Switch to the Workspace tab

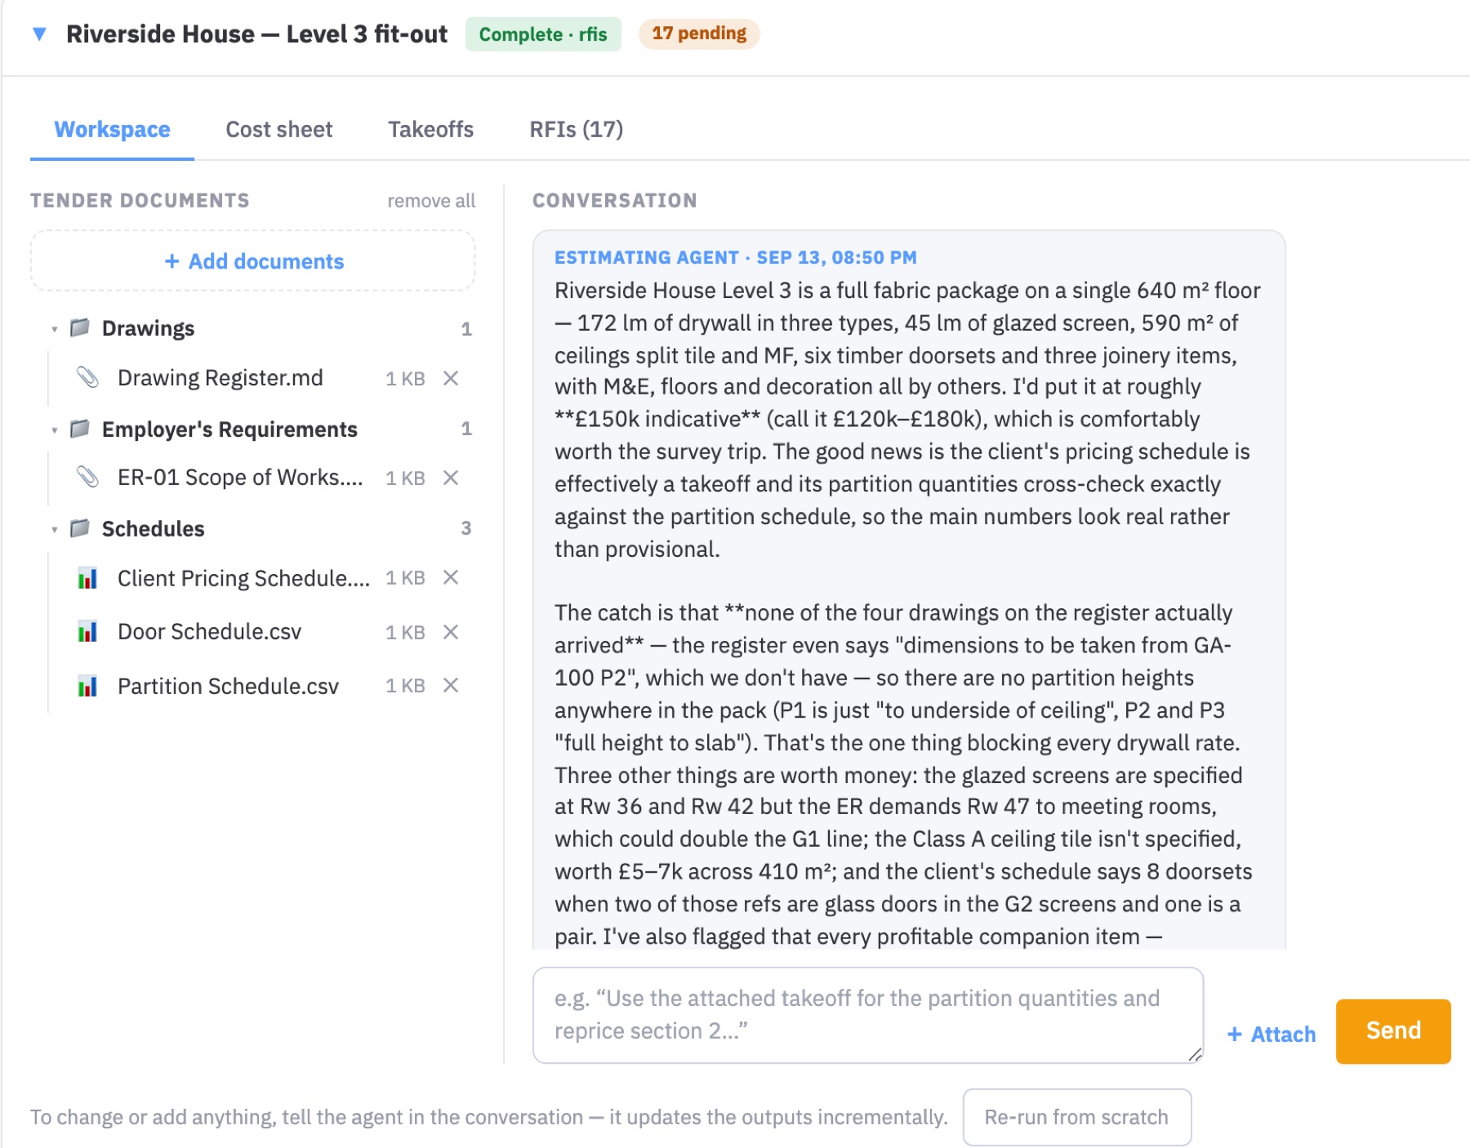tap(112, 129)
